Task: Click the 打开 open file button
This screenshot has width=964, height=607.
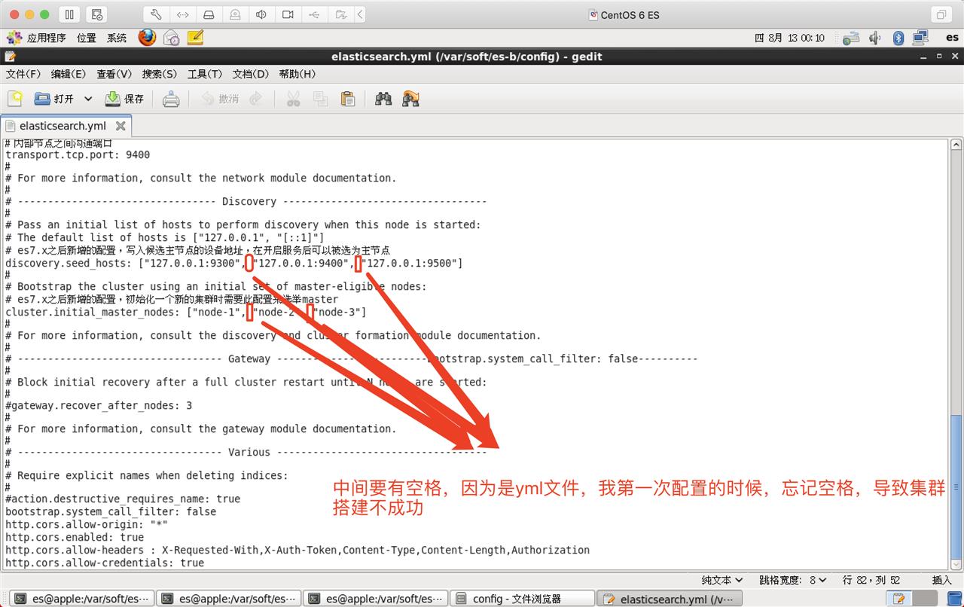Action: pos(55,99)
